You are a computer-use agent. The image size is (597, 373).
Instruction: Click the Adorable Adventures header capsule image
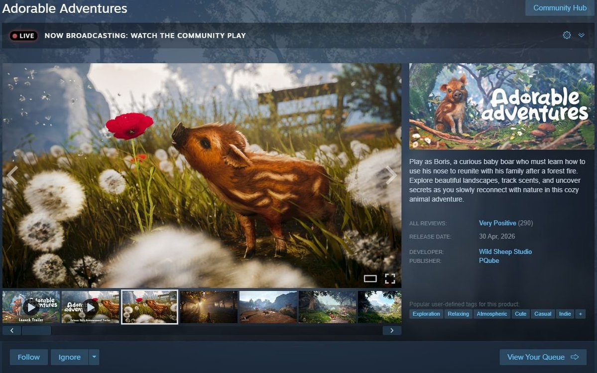point(501,106)
